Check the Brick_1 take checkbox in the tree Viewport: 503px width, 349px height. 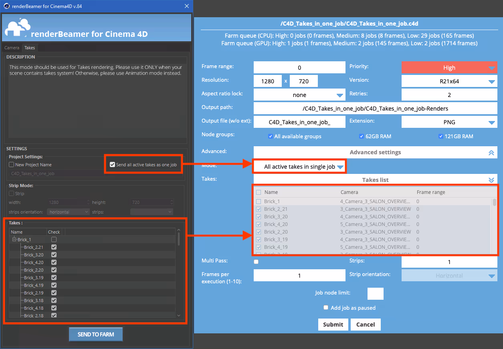54,239
